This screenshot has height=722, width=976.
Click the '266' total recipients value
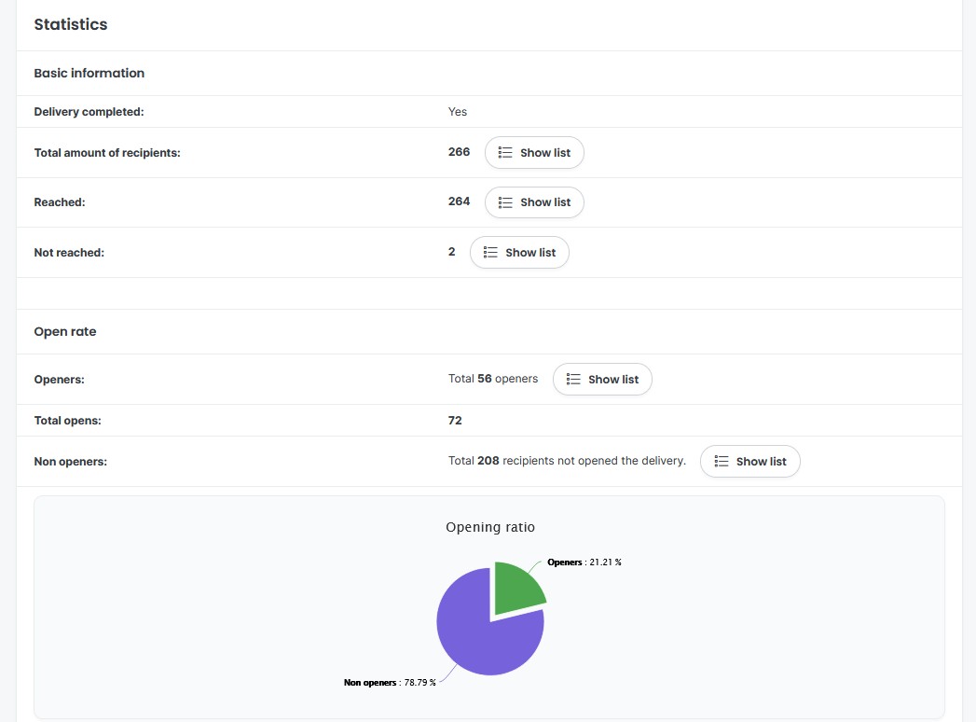[x=459, y=152]
